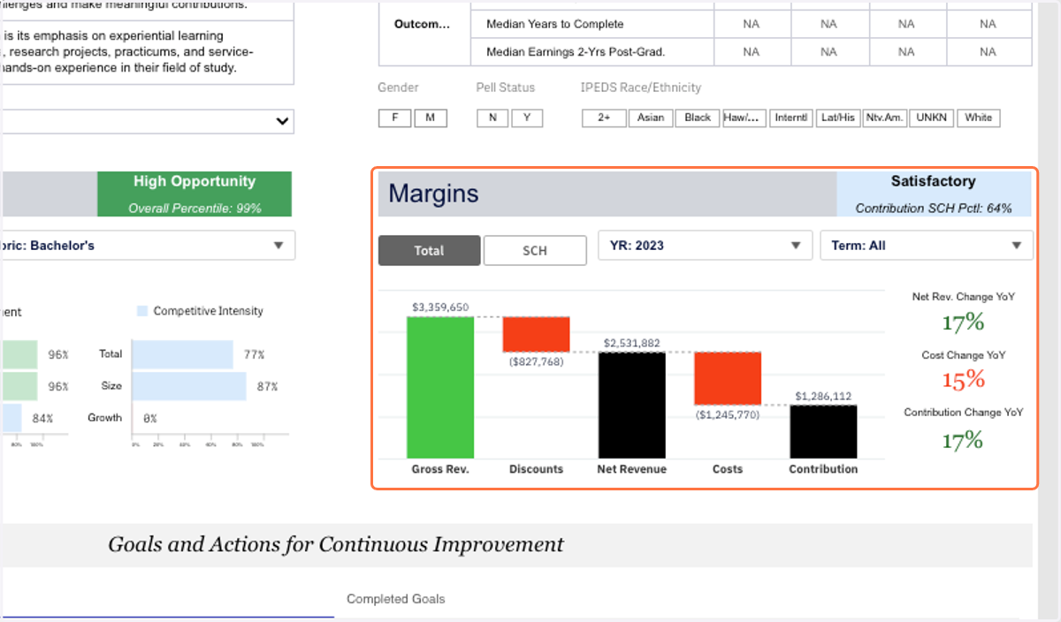Click the $2,531,882 net revenue label

(x=632, y=343)
